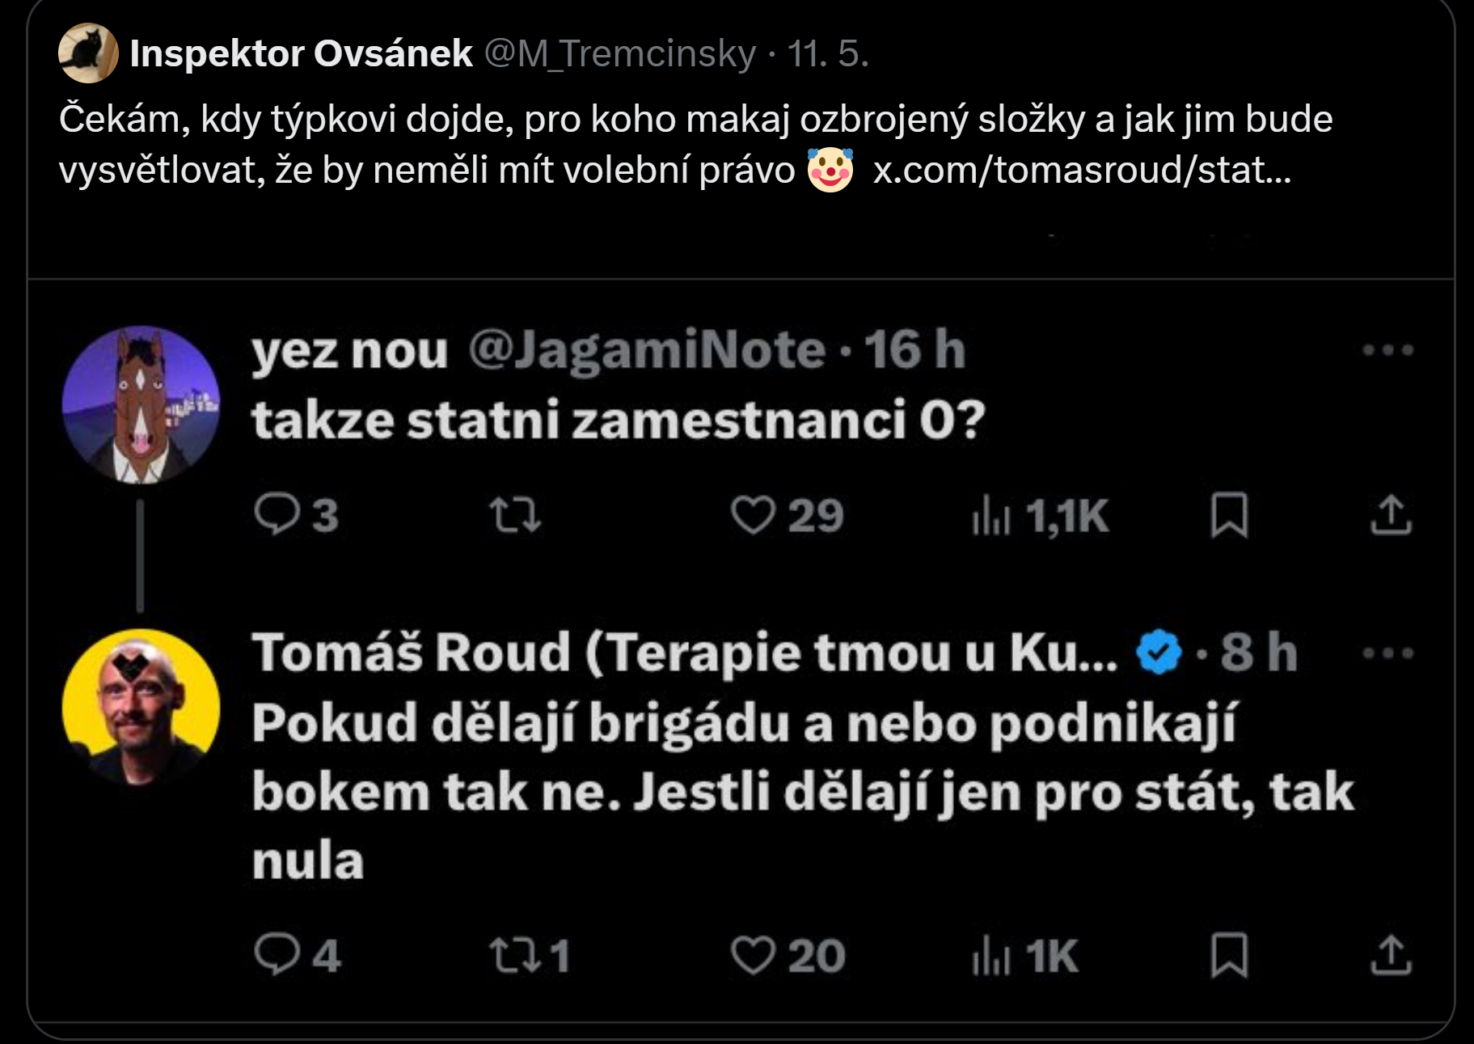The width and height of the screenshot is (1474, 1044).
Task: Retweet Tomáš Roud's reply
Action: pyautogui.click(x=515, y=955)
